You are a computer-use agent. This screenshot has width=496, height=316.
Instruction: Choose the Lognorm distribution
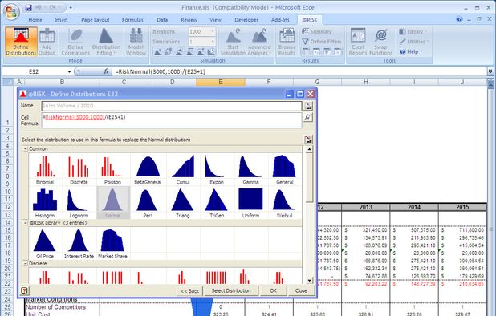click(x=79, y=203)
